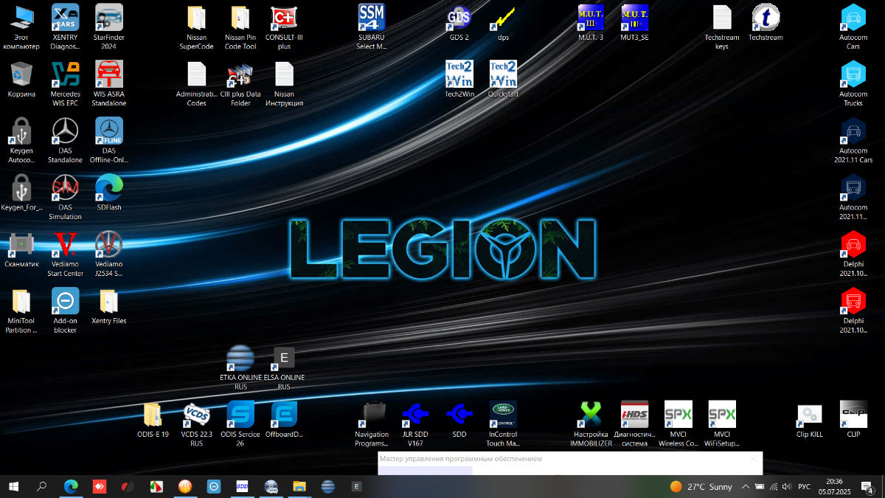Select the Administration Codes file
Image resolution: width=885 pixels, height=498 pixels.
(x=196, y=74)
